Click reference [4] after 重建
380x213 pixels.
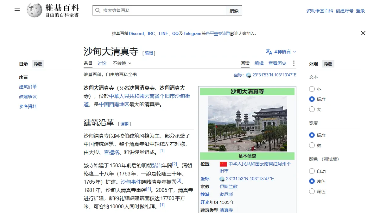pos(149,189)
